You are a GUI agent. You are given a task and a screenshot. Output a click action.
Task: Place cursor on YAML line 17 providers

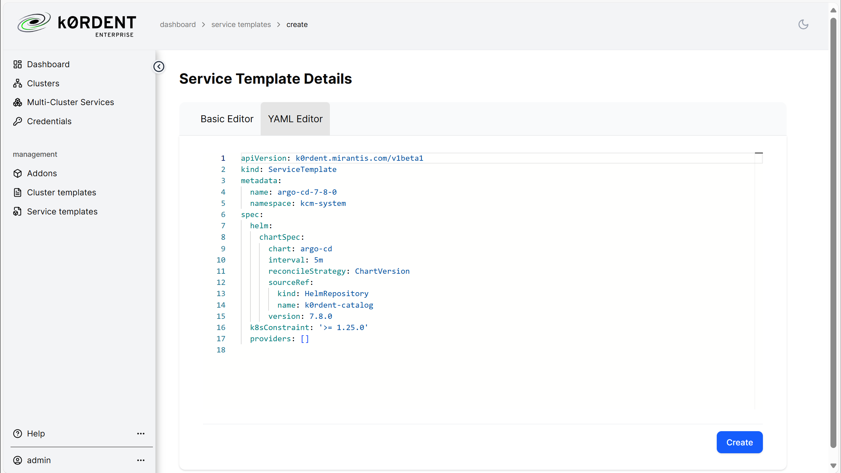279,339
